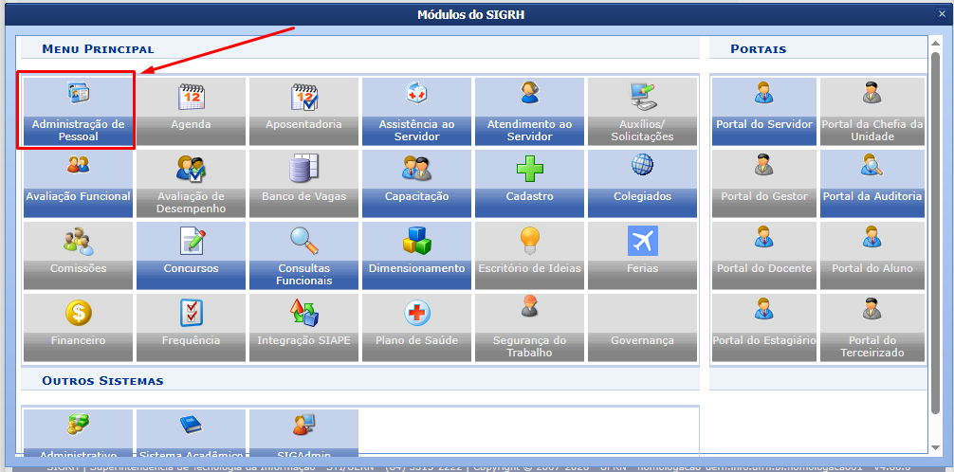The image size is (954, 472).
Task: Select the Aposentadoria module icon
Action: [x=303, y=110]
